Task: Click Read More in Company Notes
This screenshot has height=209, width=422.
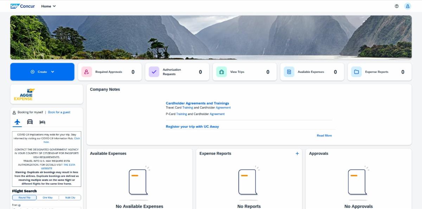Action: [324, 135]
